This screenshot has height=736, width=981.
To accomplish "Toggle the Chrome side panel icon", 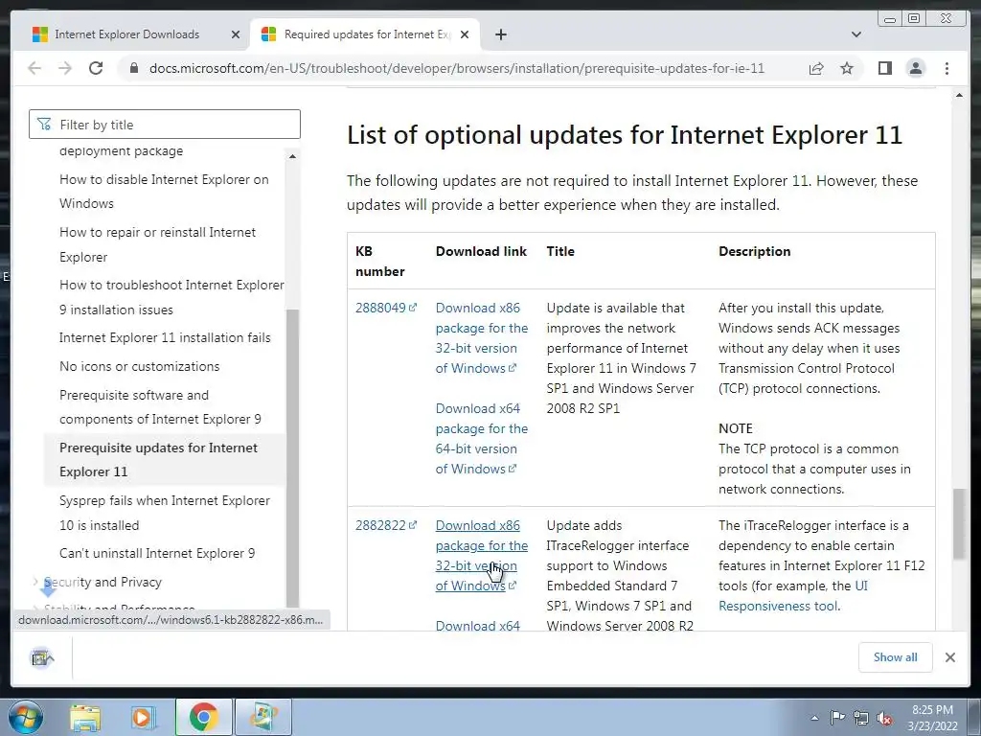I will click(884, 68).
